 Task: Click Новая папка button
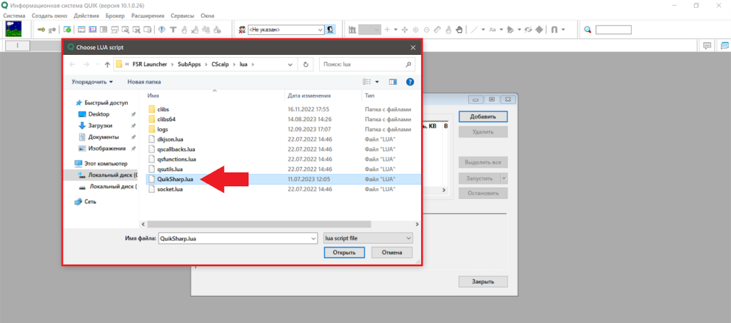[x=144, y=81]
